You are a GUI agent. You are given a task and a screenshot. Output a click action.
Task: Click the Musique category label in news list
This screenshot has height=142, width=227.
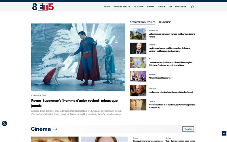tap(152, 74)
